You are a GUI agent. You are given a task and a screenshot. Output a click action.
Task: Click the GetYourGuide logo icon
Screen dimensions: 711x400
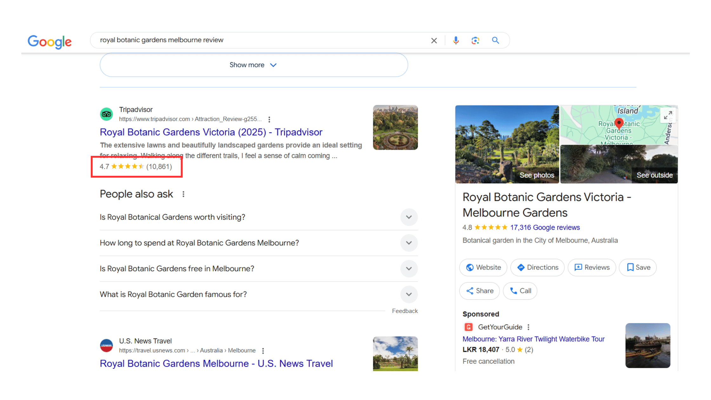(x=468, y=327)
